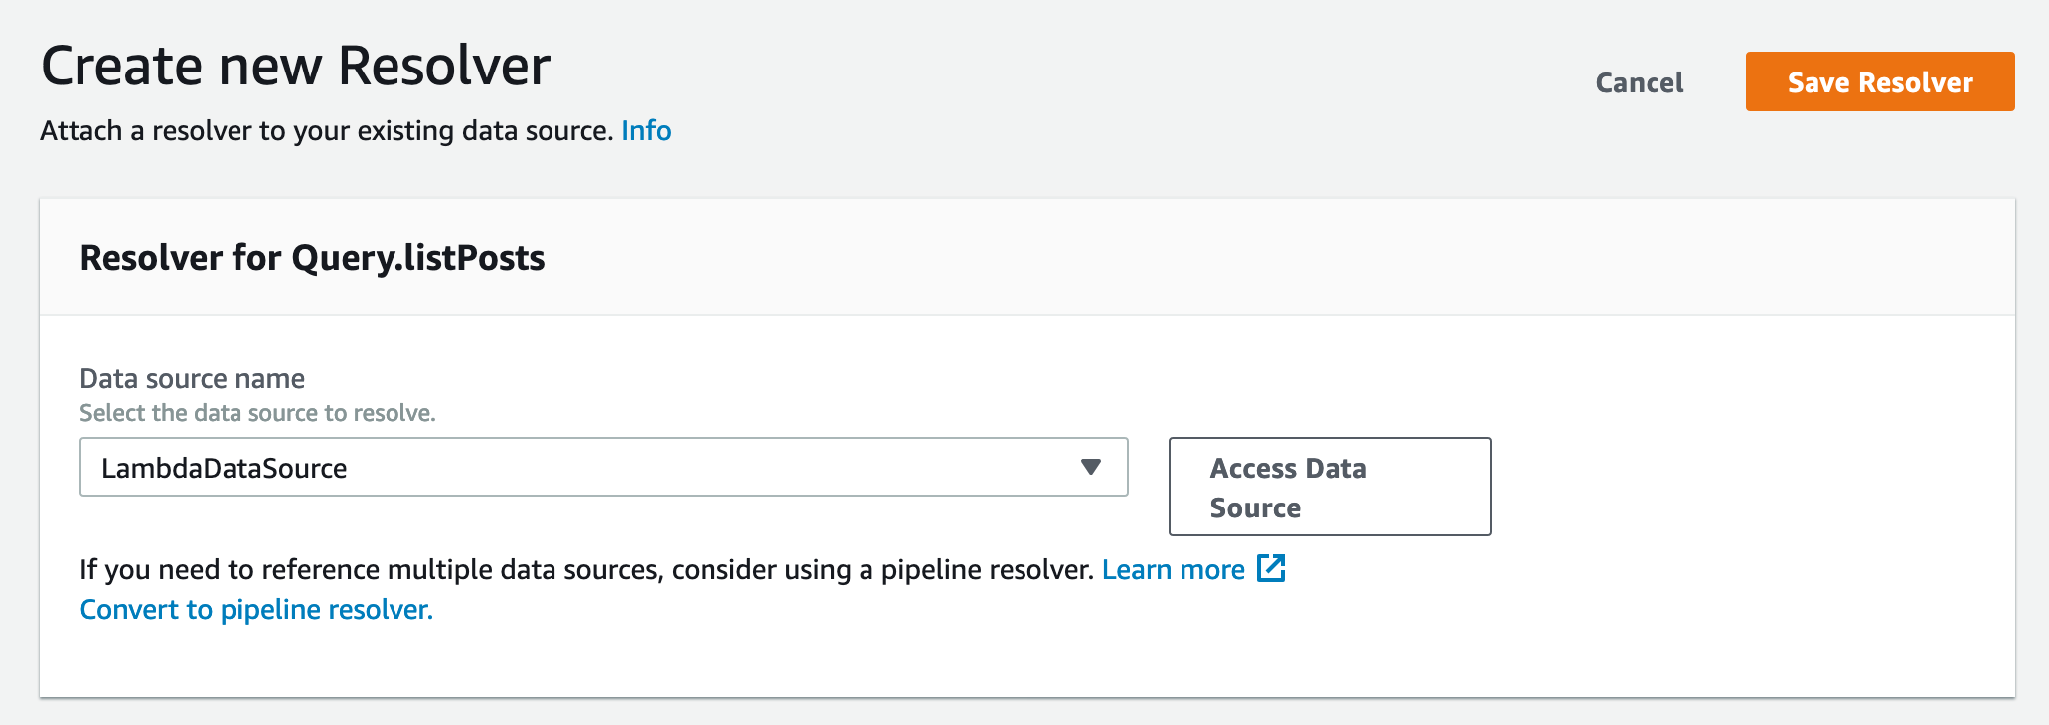Click the Resolver for Query.listPosts heading
Screen dimensions: 2049x725
pos(312,258)
